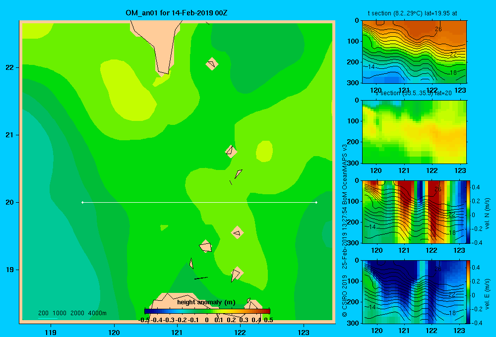Click the 0.5 tick on height anomaly scale
Viewport: 496px width, 337px height.
tap(268, 320)
